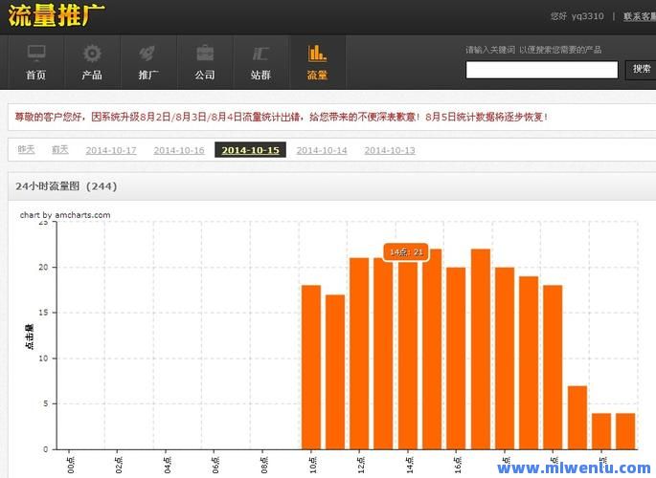Go to the 站群 menu label
Image resolution: width=656 pixels, height=478 pixels.
260,76
